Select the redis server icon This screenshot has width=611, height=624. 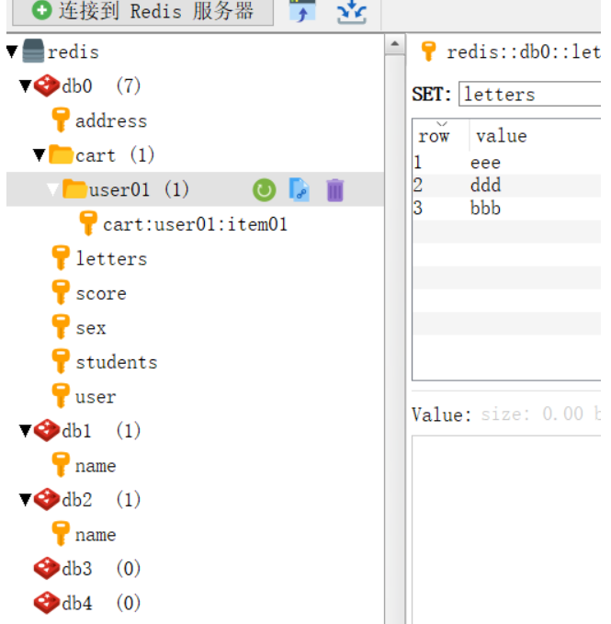coord(33,51)
